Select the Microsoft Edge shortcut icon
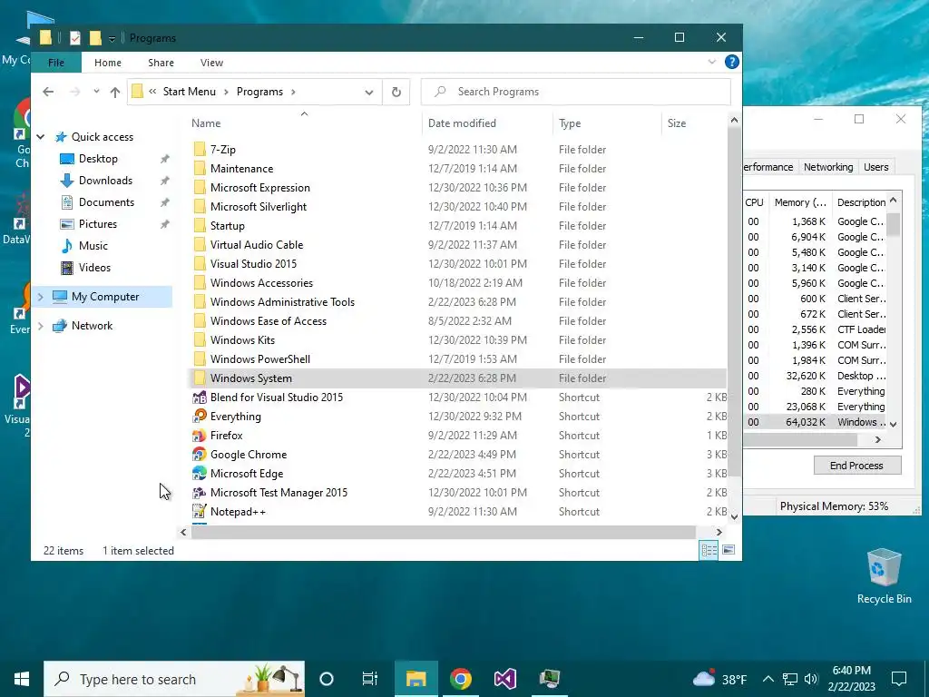 coord(200,473)
